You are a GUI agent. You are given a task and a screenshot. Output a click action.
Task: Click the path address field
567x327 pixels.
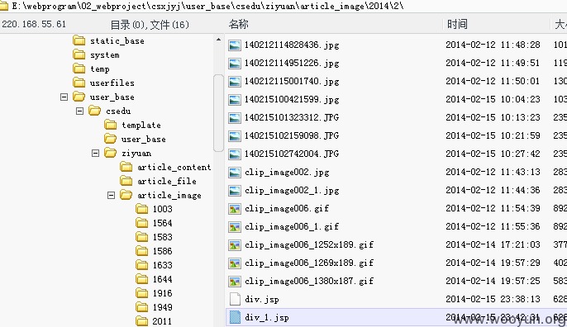[283, 6]
